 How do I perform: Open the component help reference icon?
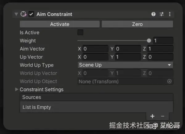[x=154, y=14]
